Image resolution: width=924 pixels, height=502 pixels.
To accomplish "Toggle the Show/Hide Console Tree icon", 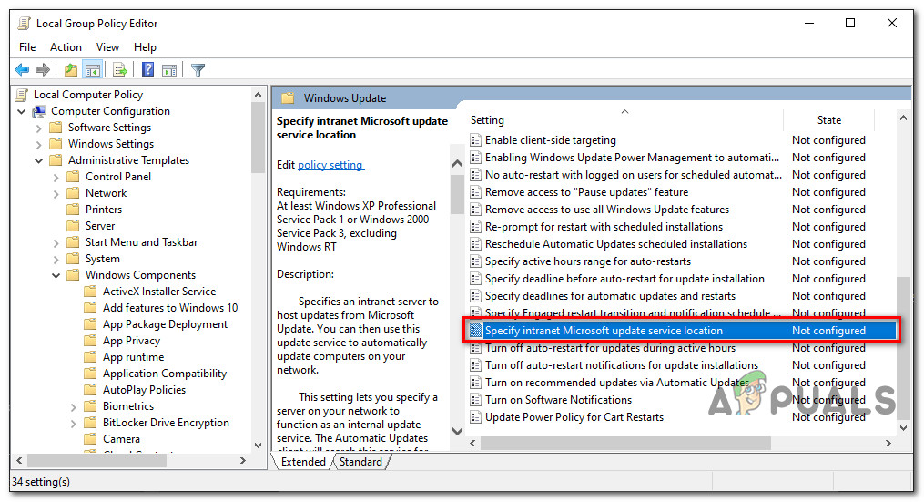I will pyautogui.click(x=93, y=70).
